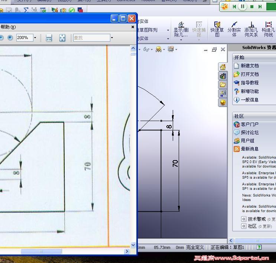Click the media player app icon
Viewport: 276px width, 263px height.
225,7
